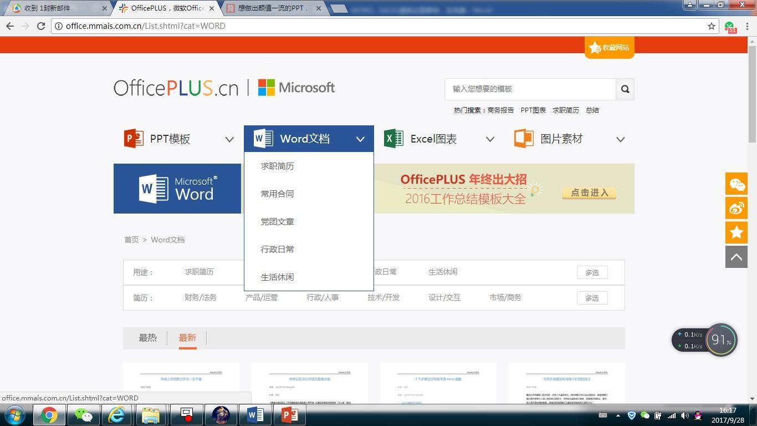Viewport: 757px width, 426px height.
Task: Click the OfficePLUS.cn logo
Action: click(x=176, y=88)
